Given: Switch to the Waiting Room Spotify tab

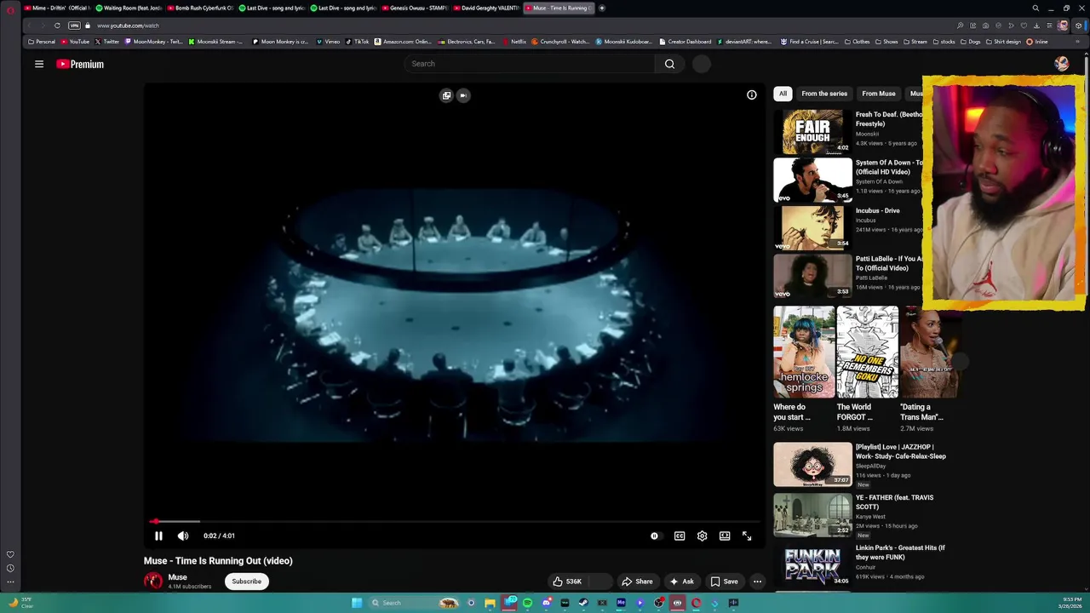Looking at the screenshot, I should [x=128, y=8].
